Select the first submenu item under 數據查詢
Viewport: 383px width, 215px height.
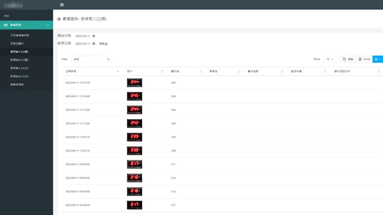20,35
